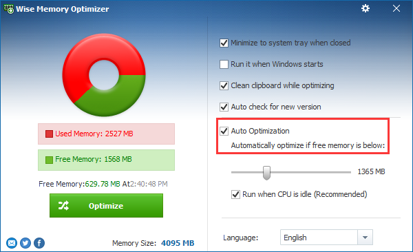The image size is (413, 252).
Task: Toggle Run when CPU is idle option
Action: [235, 194]
